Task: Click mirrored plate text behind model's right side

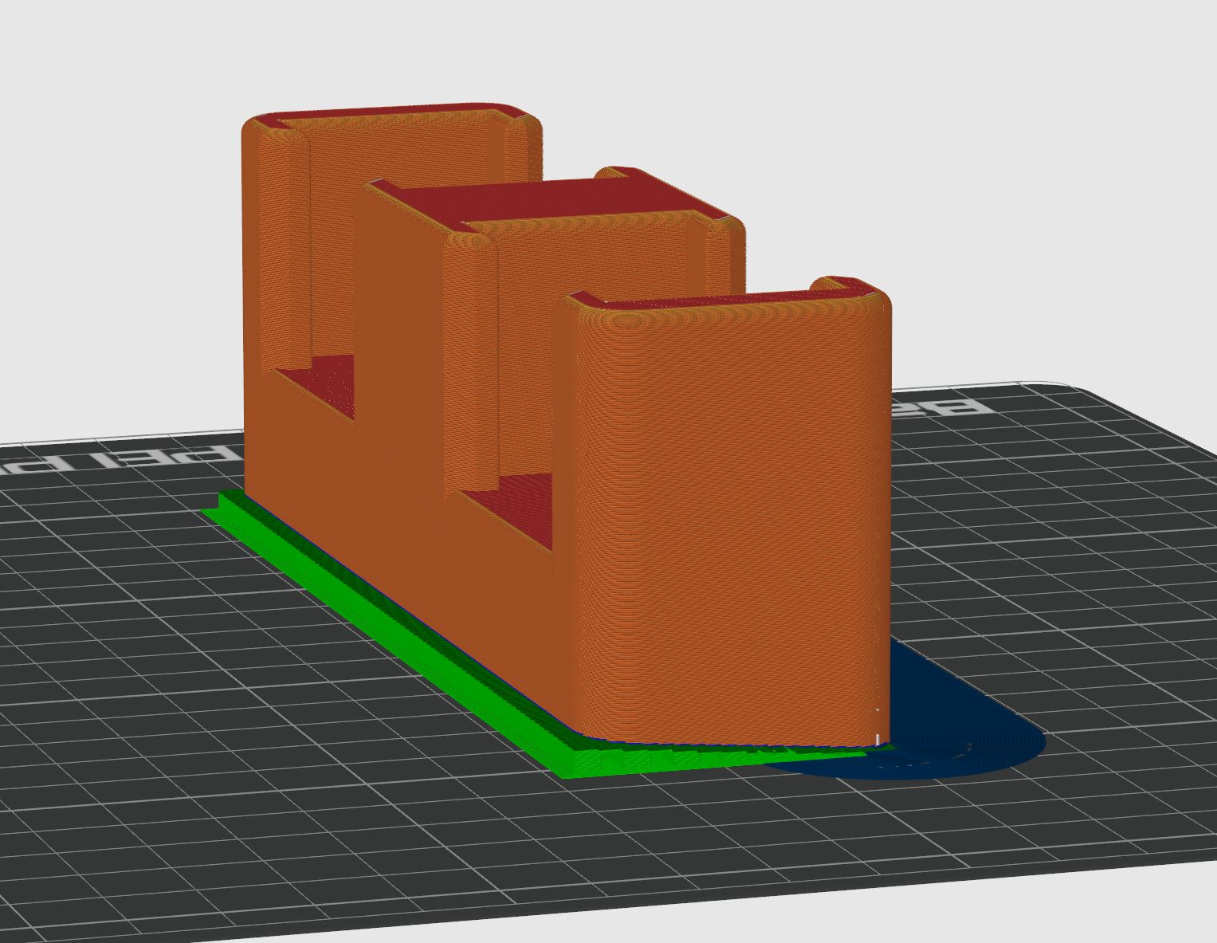Action: pos(948,407)
